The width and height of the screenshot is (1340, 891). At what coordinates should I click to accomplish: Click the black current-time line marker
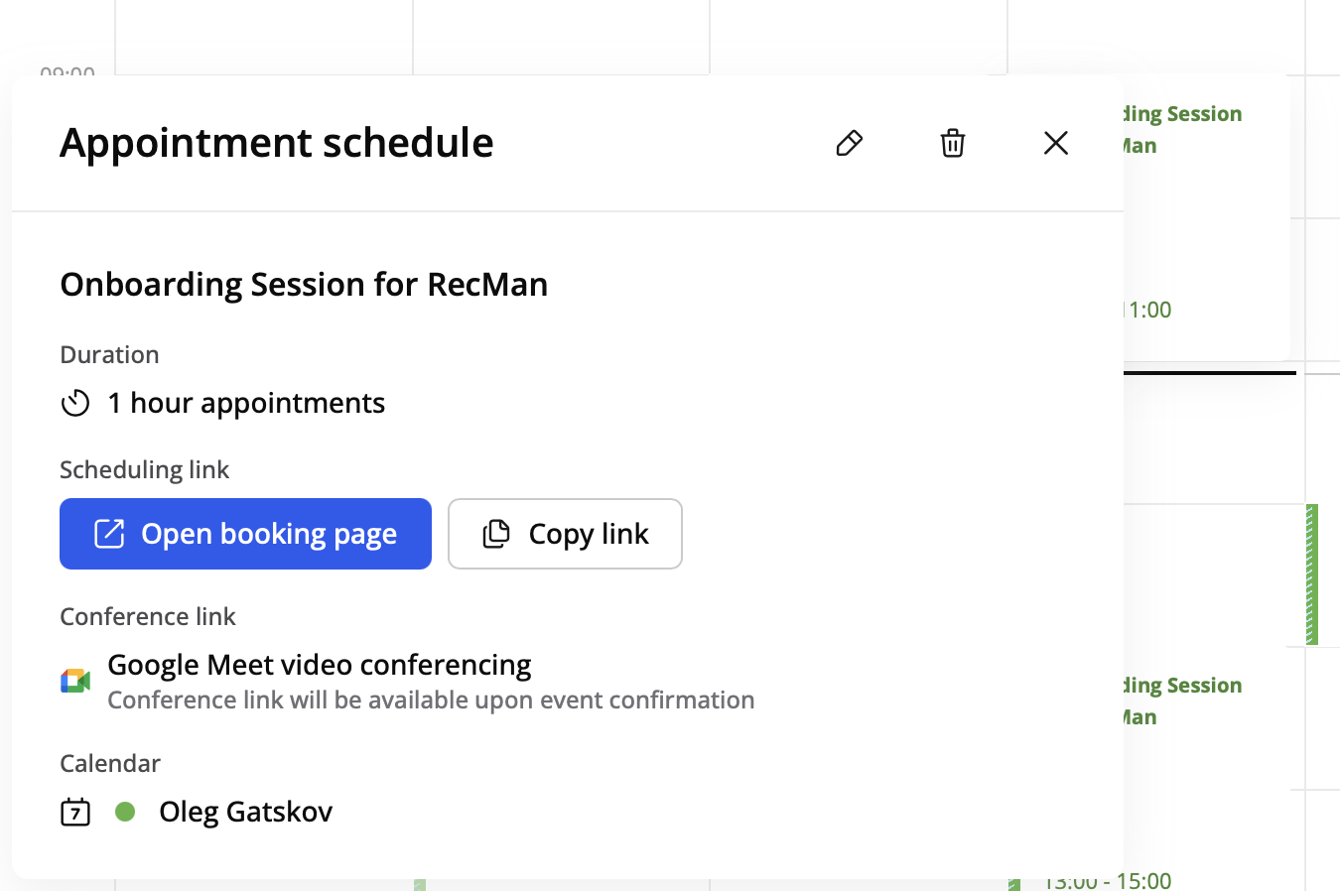click(1209, 373)
